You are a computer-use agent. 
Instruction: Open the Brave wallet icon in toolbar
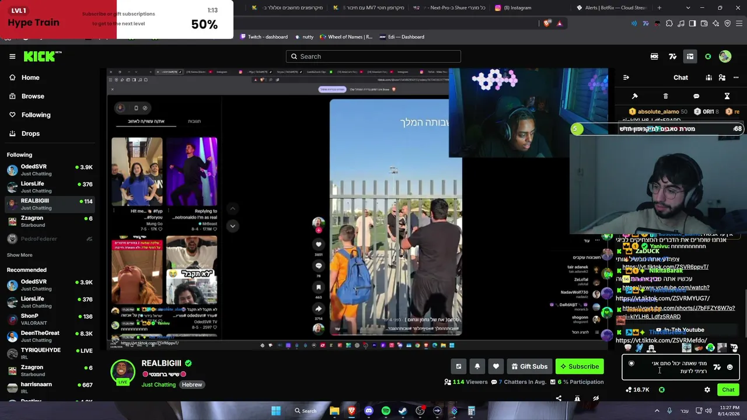pos(704,23)
